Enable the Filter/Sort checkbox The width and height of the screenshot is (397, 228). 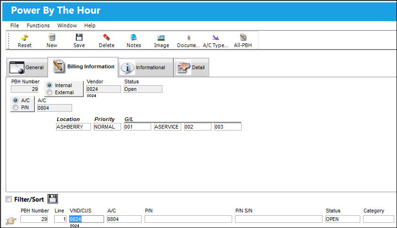tap(9, 199)
